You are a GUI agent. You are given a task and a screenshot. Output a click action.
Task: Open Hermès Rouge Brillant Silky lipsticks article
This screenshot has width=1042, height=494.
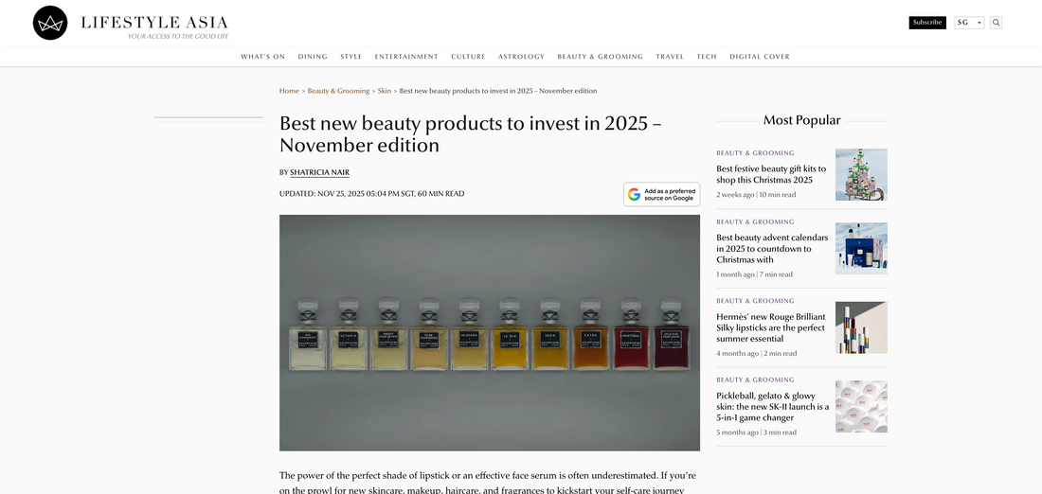(x=771, y=327)
